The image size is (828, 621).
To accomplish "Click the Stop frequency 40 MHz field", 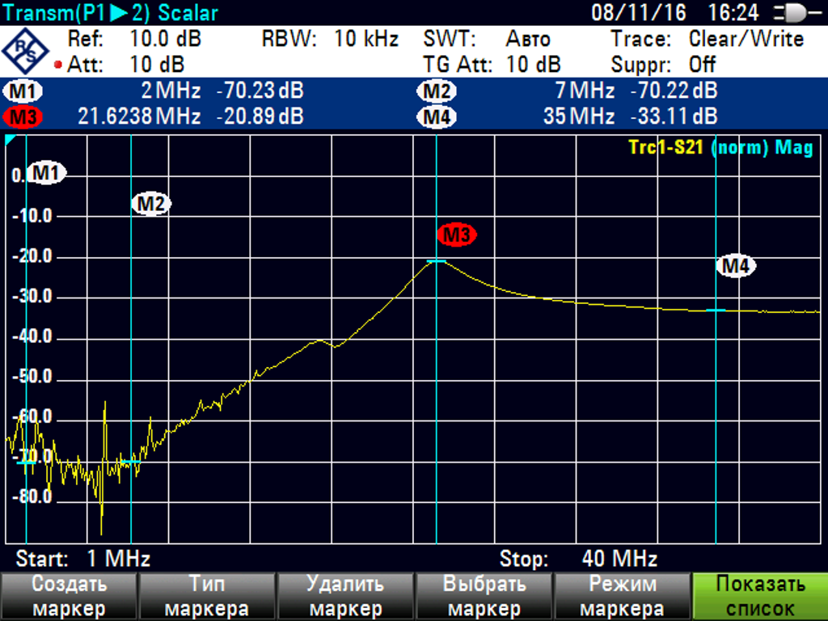I will point(578,559).
